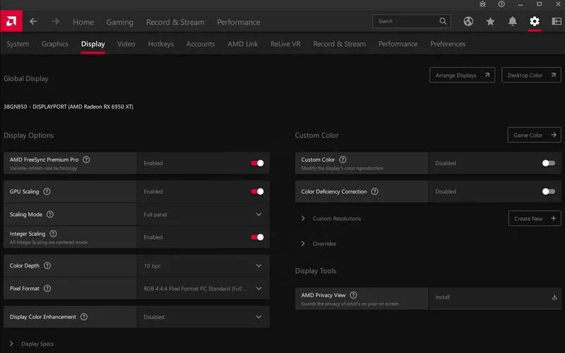Open Scaling Mode dropdown
The height and width of the screenshot is (353, 565).
click(x=203, y=215)
